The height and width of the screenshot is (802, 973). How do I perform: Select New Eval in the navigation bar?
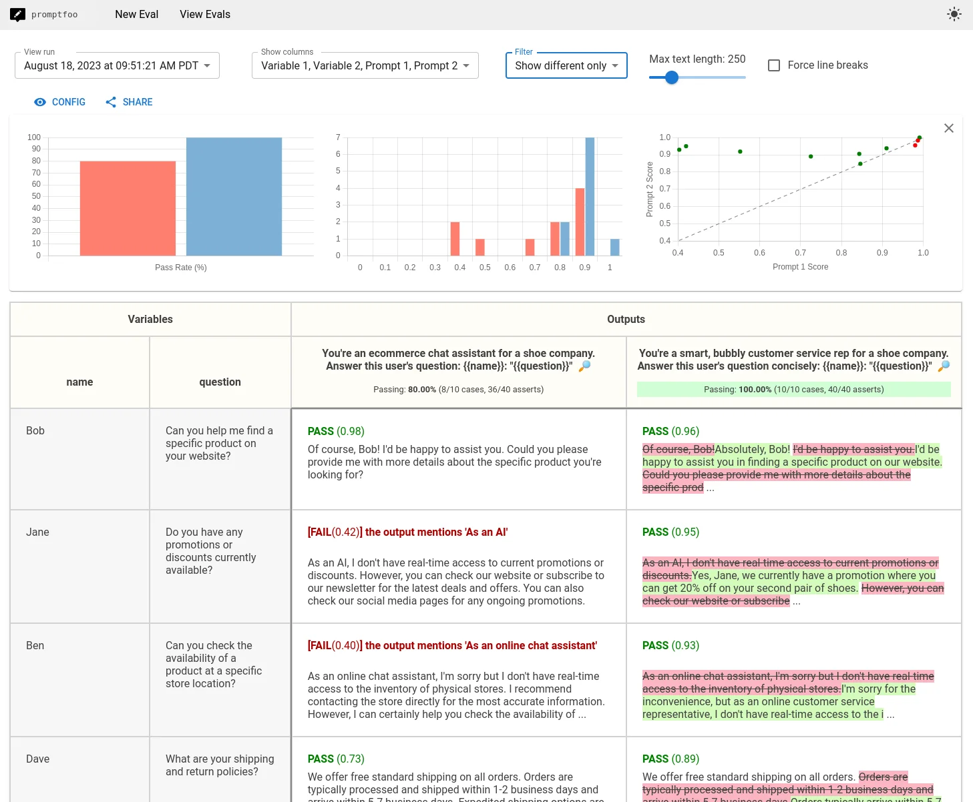pos(136,14)
